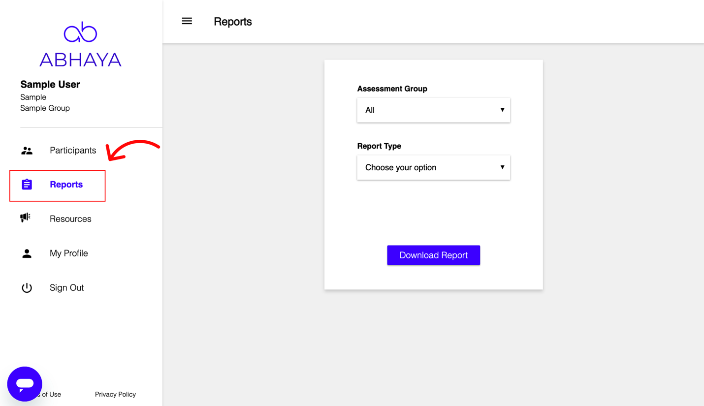The image size is (704, 406).
Task: Click the Abhaya logo
Action: pos(80,44)
